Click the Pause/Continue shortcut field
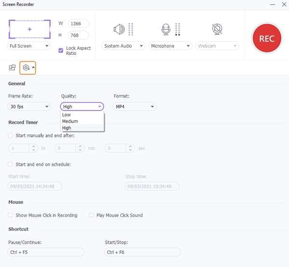 (x=46, y=252)
